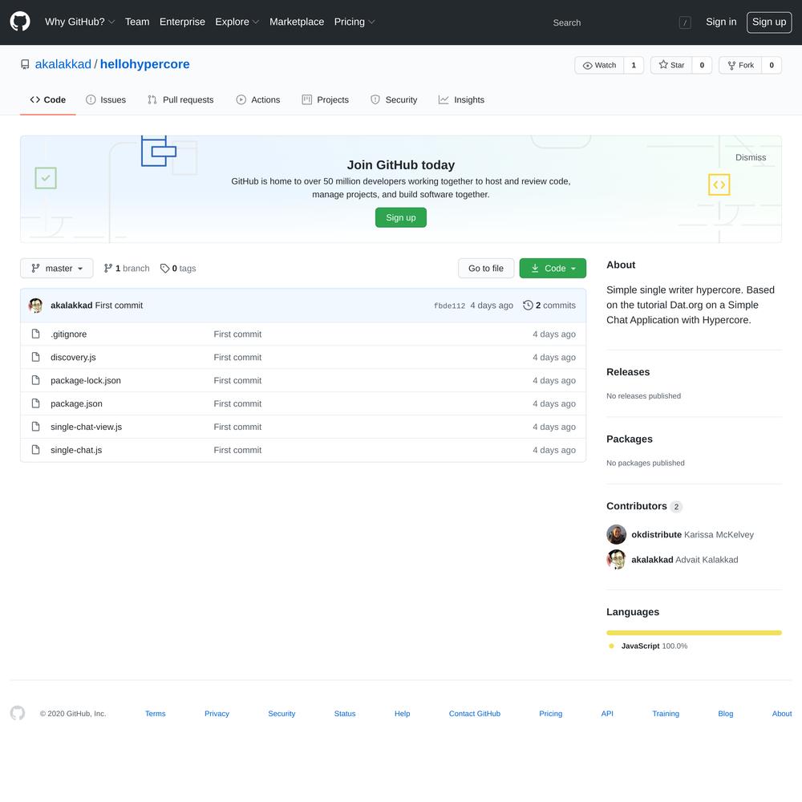Open the forks count of 0
This screenshot has height=802, width=802.
(772, 66)
